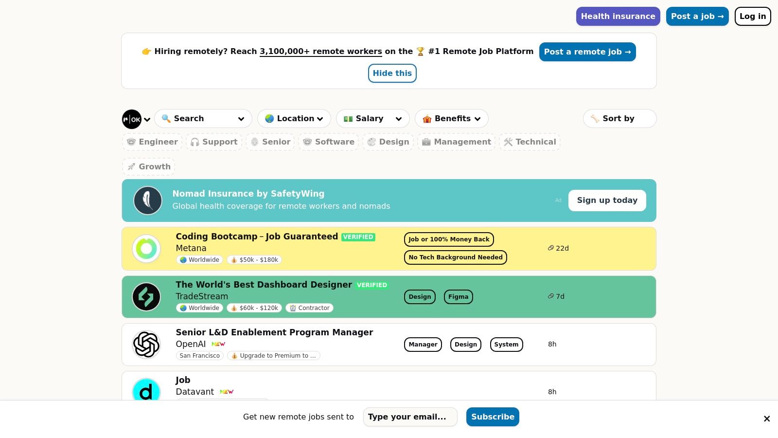This screenshot has width=778, height=438.
Task: Toggle the Engineer tag filter
Action: [x=152, y=142]
